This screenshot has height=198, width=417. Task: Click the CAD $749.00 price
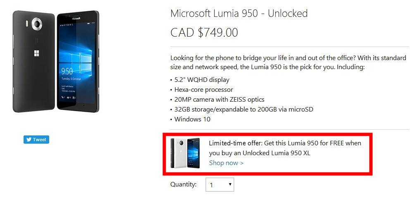coord(204,32)
